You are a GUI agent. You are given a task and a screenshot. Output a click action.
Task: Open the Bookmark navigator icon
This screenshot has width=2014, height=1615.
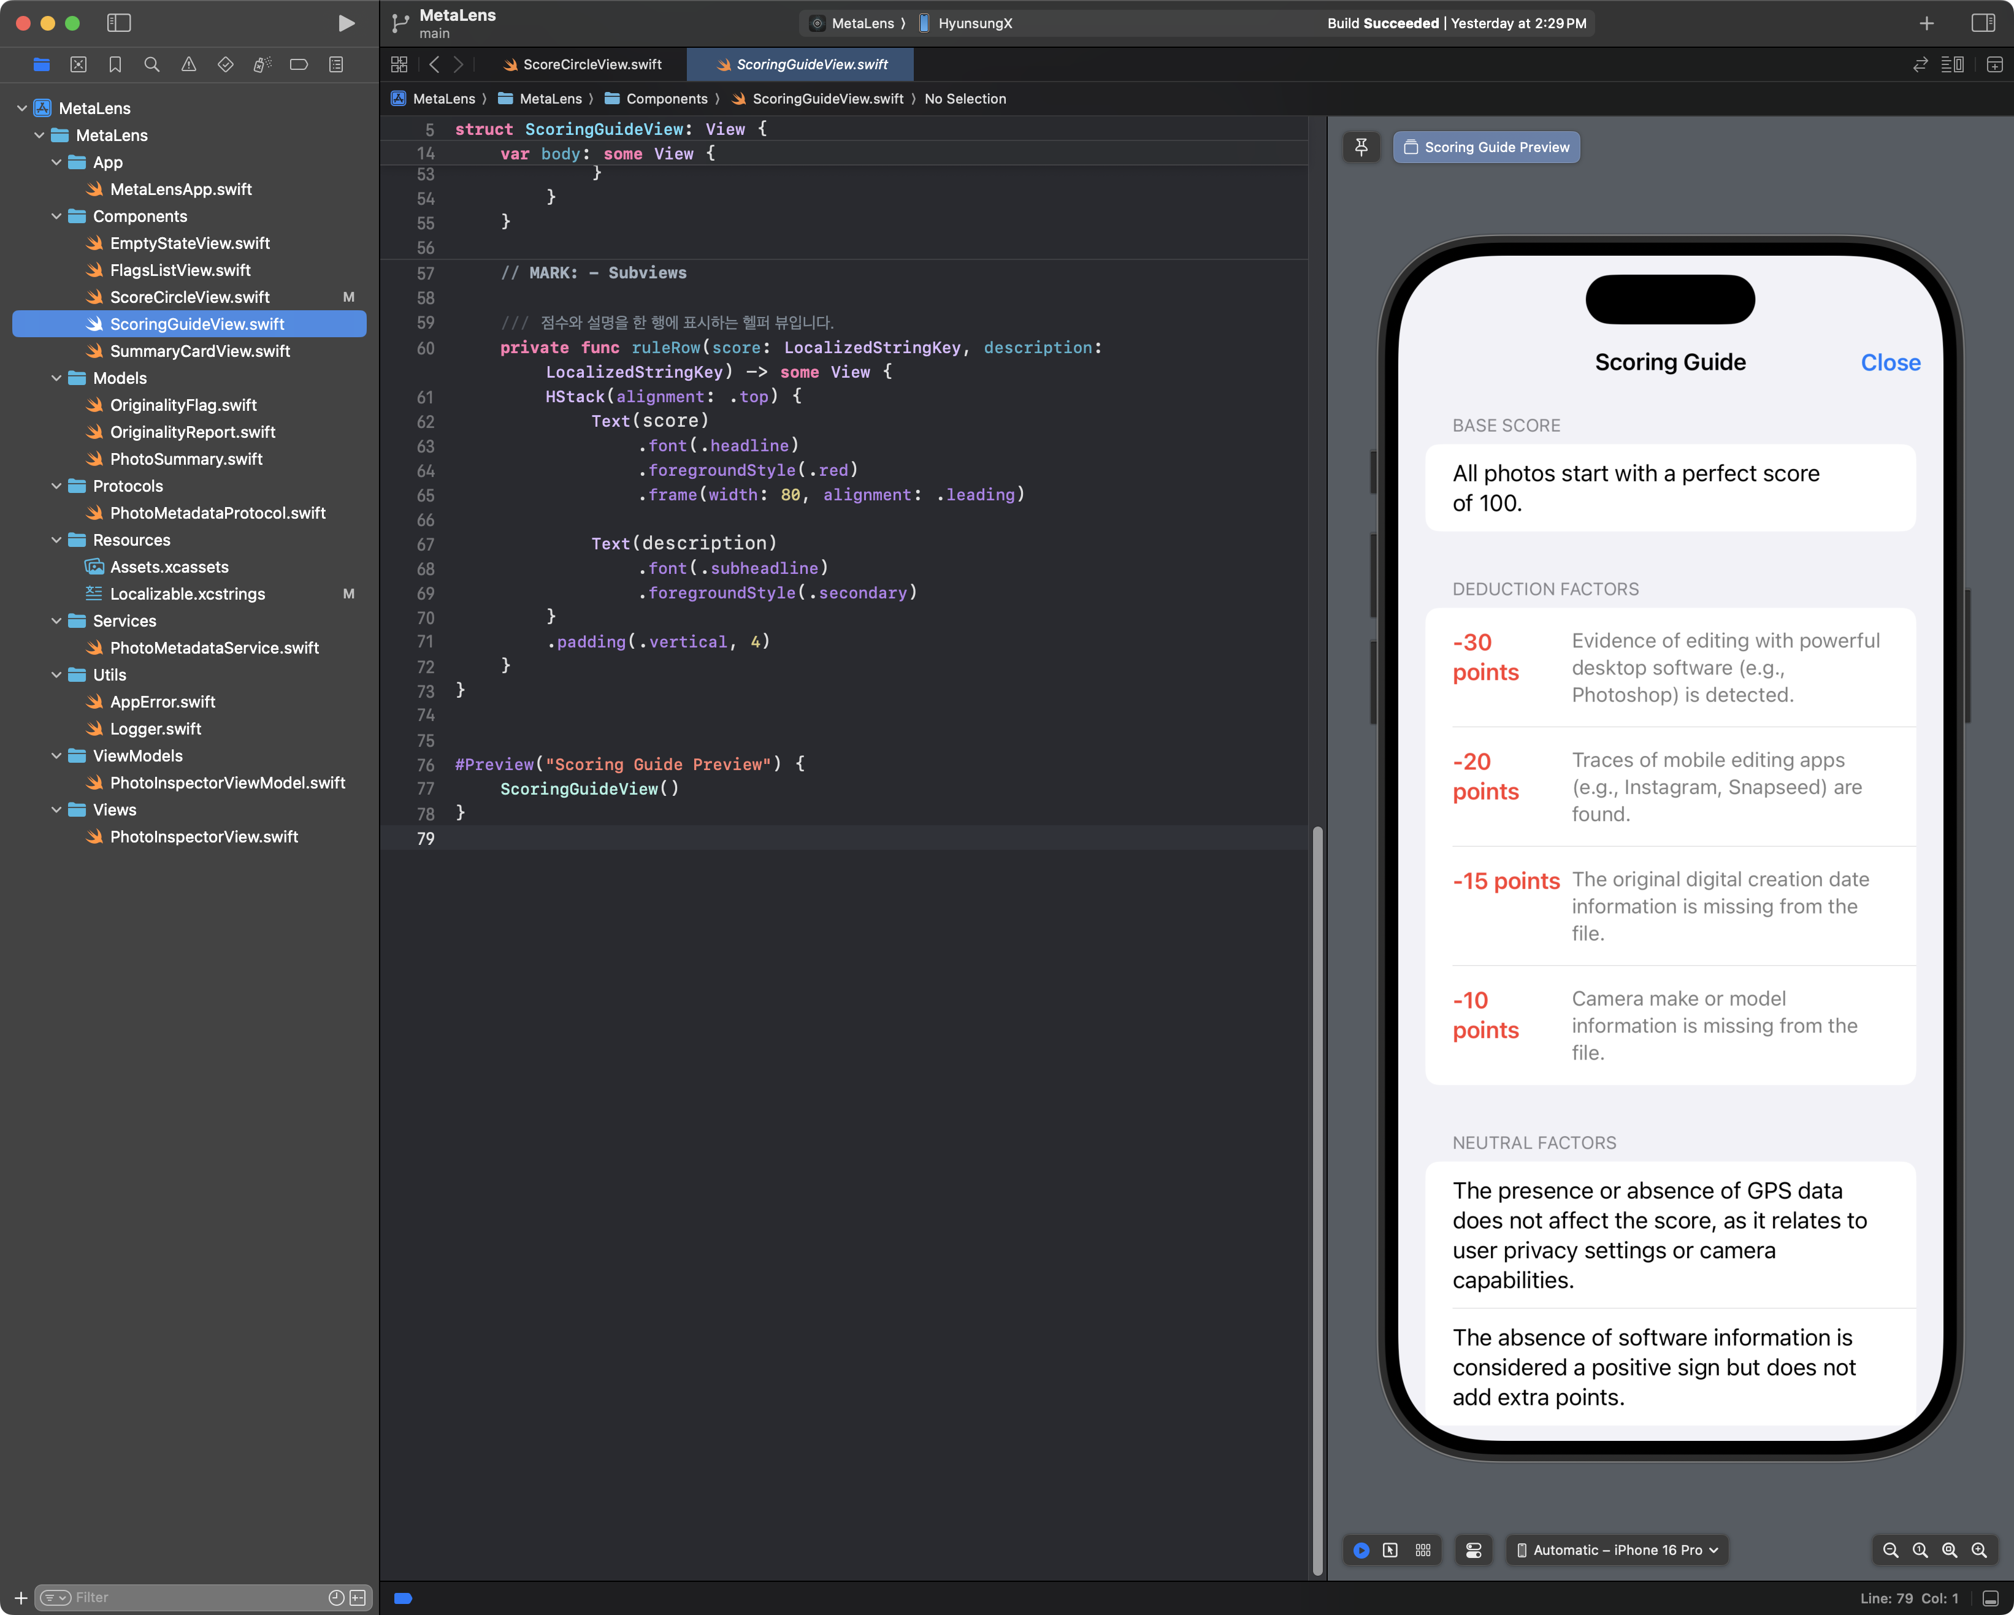click(x=115, y=64)
